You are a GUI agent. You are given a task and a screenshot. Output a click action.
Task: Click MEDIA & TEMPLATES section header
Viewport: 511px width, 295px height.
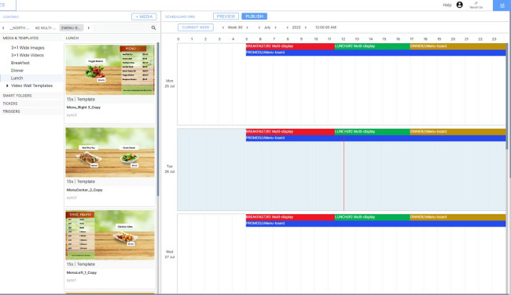[x=20, y=38]
